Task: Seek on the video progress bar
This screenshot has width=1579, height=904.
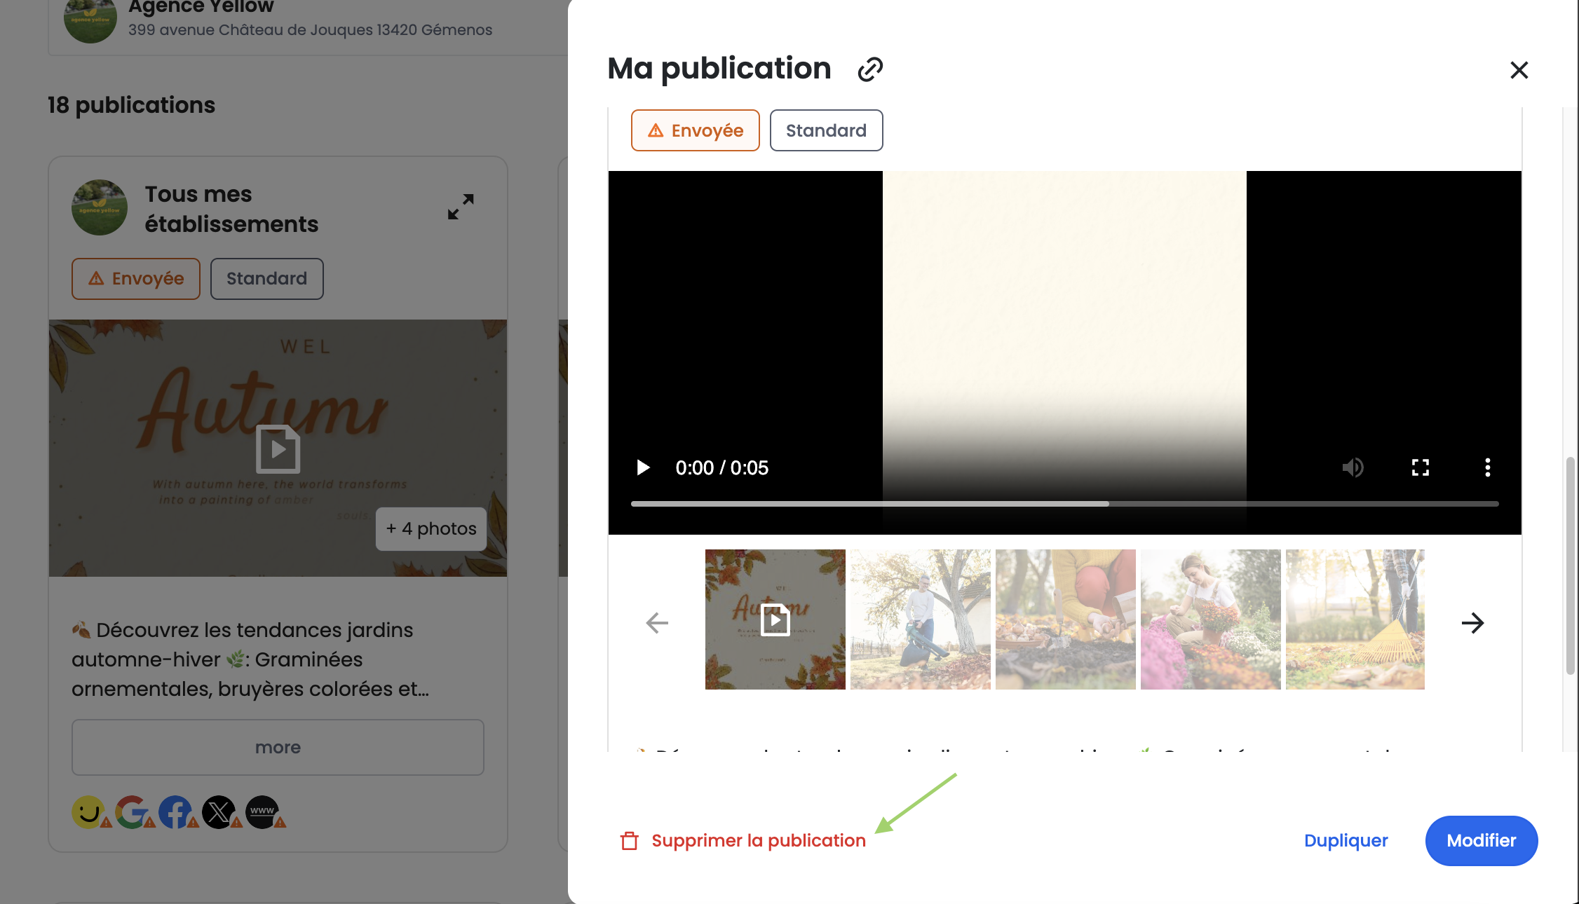Action: point(1064,504)
